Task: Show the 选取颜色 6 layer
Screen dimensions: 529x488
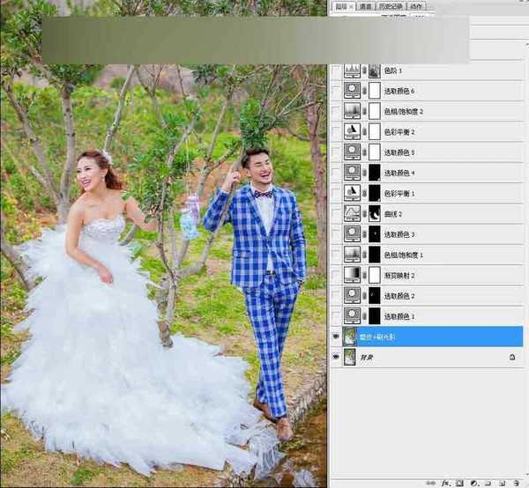Action: (335, 90)
